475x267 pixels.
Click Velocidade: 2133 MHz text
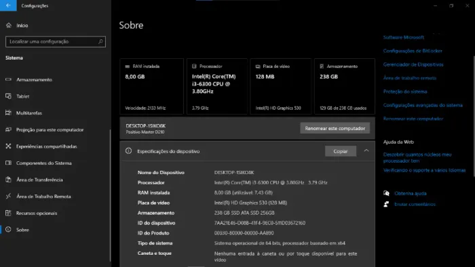(145, 108)
